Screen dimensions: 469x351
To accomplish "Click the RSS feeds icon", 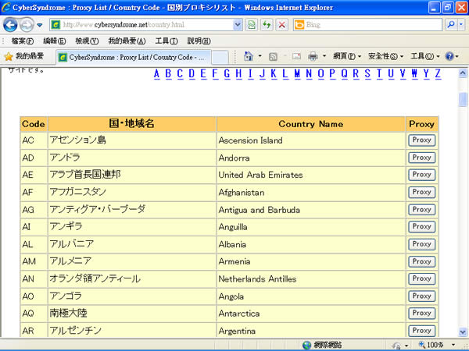I will [273, 57].
